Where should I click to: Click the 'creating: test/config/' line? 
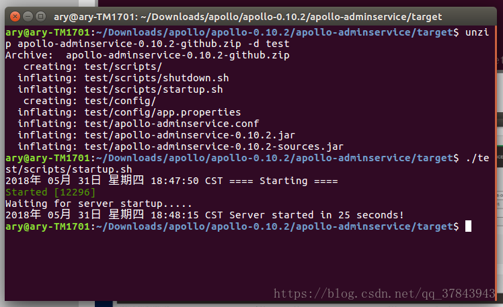[89, 101]
